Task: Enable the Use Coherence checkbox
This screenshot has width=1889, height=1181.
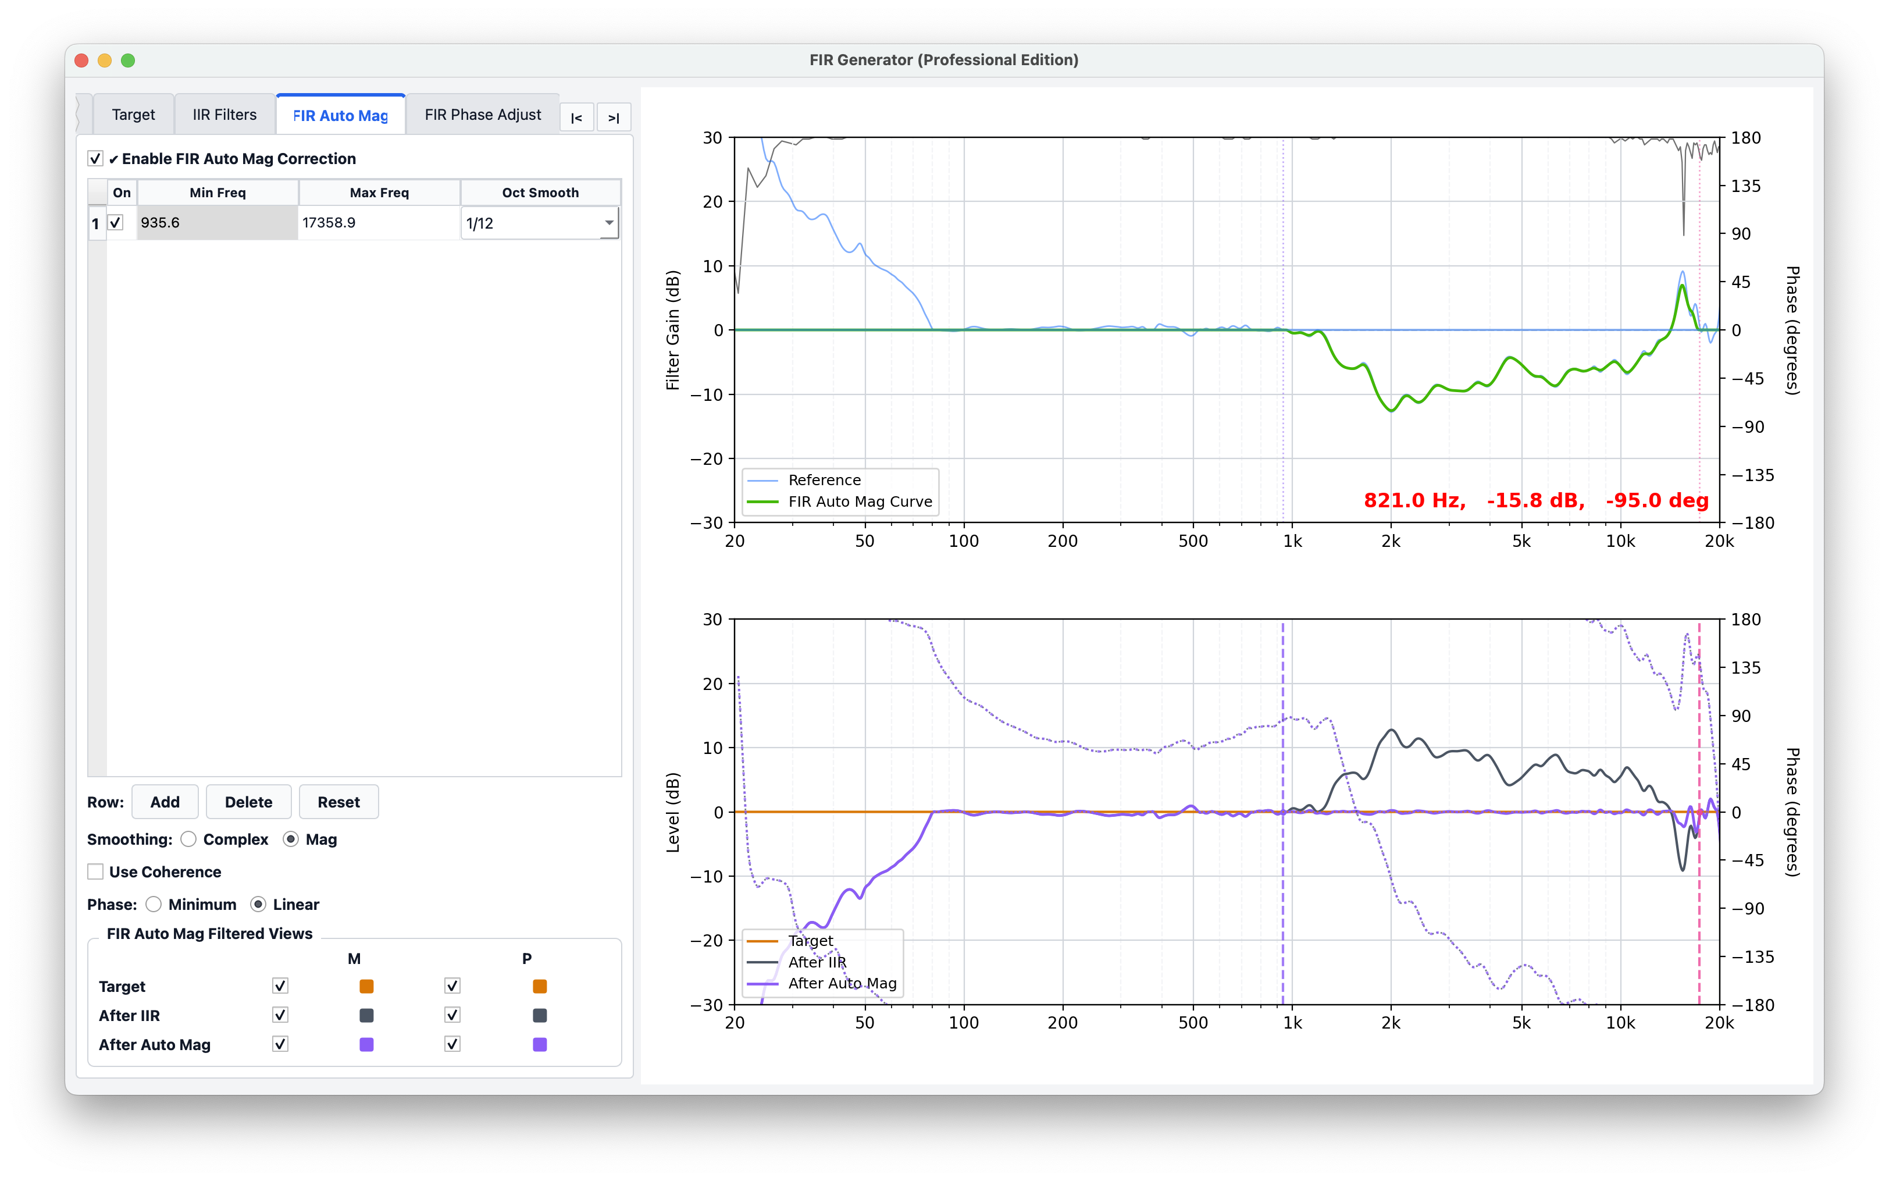Action: tap(95, 871)
